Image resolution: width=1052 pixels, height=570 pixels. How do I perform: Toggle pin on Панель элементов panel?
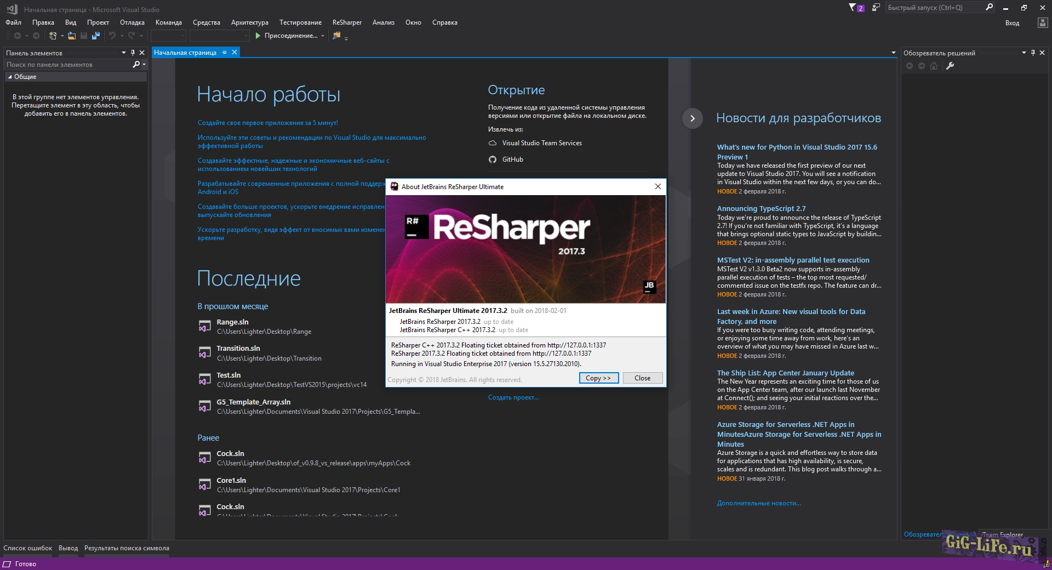(133, 53)
